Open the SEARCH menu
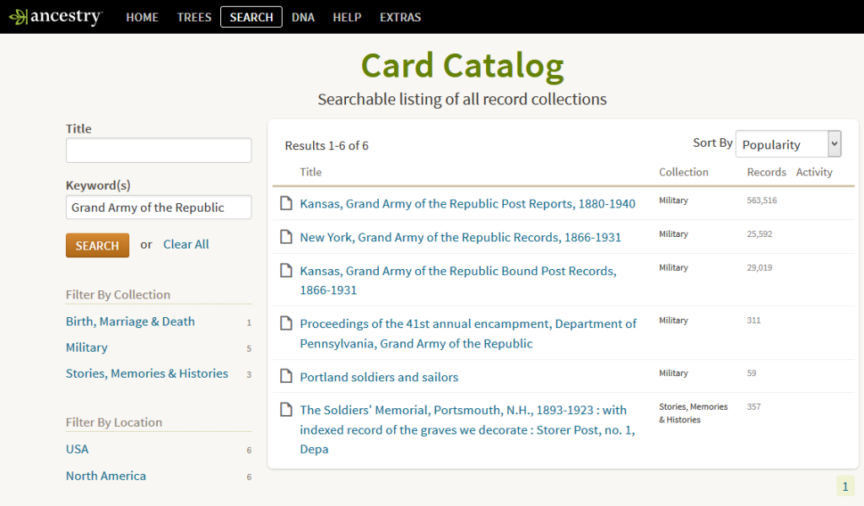This screenshot has width=864, height=506. (x=251, y=17)
